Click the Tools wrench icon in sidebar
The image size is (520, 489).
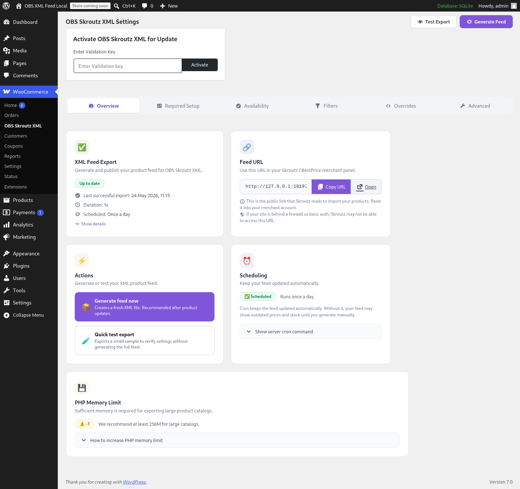click(x=6, y=290)
